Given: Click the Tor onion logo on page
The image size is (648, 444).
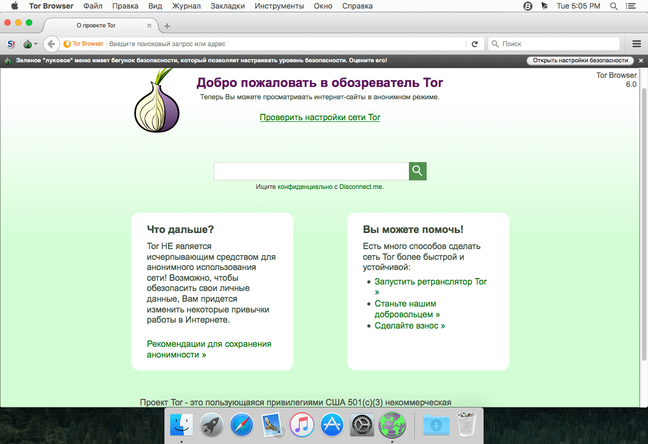Looking at the screenshot, I should (156, 100).
